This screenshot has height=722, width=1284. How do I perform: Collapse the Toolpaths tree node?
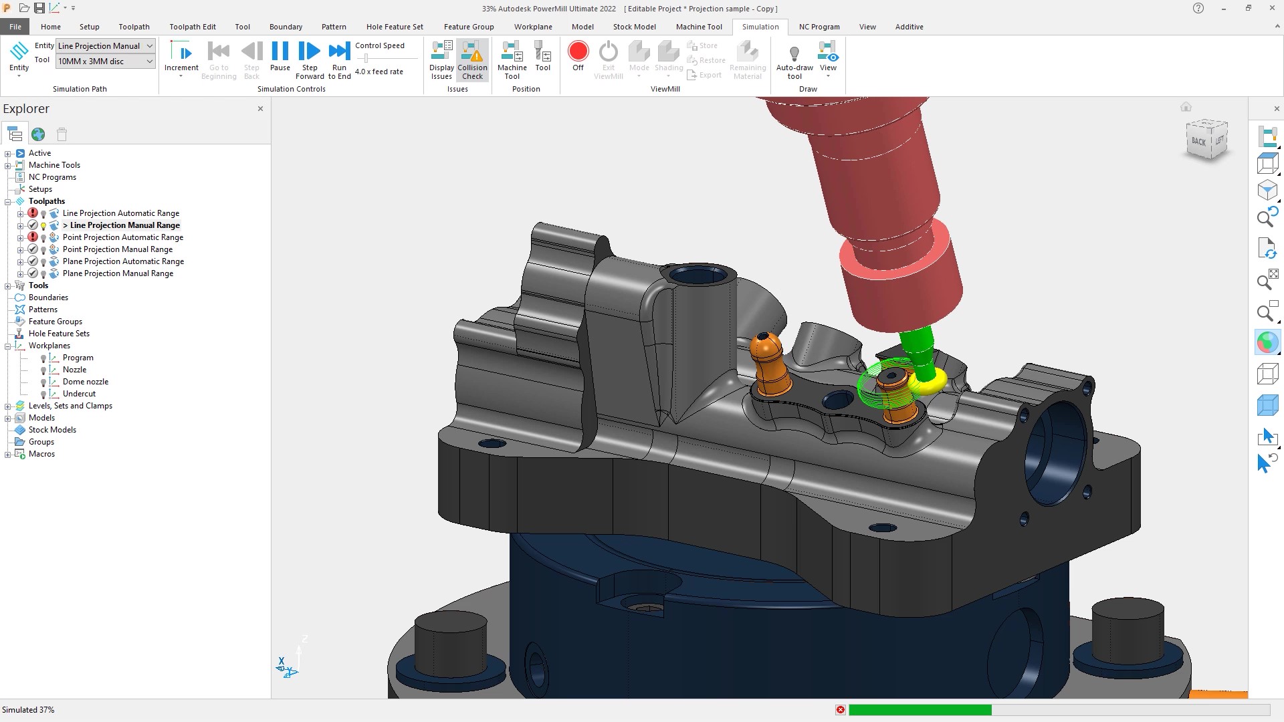(x=8, y=201)
